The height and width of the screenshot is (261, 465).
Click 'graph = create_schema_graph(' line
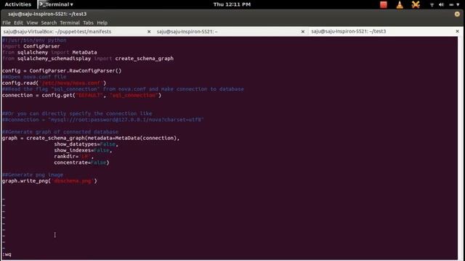(x=91, y=138)
